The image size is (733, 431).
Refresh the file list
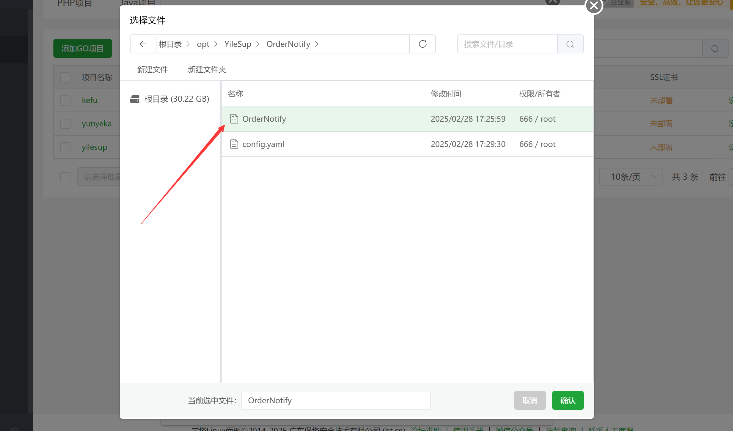coord(423,44)
